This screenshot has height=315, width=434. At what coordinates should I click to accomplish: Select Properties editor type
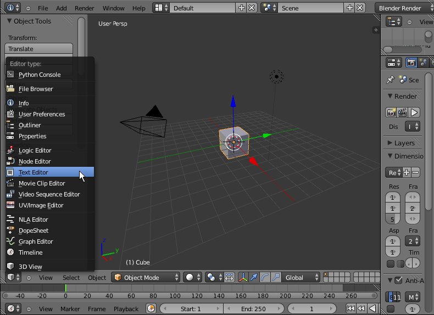point(50,136)
